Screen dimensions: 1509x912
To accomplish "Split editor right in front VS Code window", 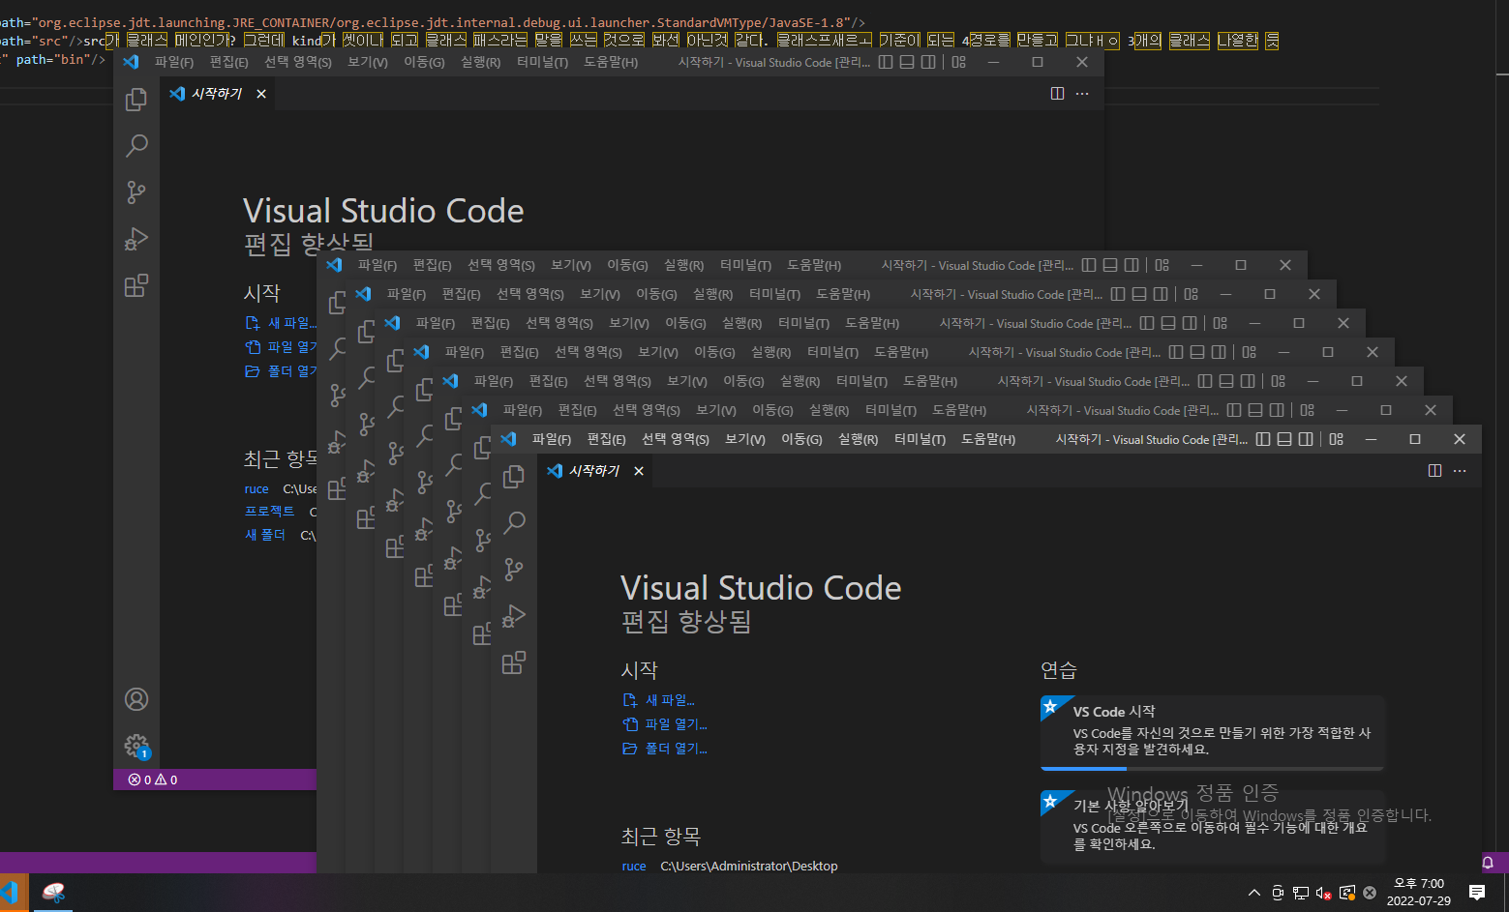I will [1434, 471].
